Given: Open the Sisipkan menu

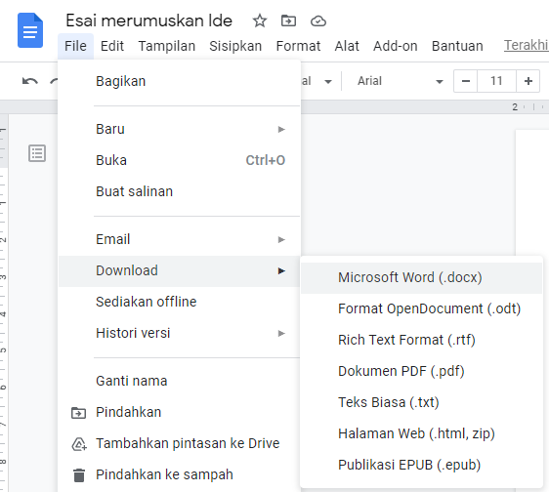Looking at the screenshot, I should click(235, 46).
